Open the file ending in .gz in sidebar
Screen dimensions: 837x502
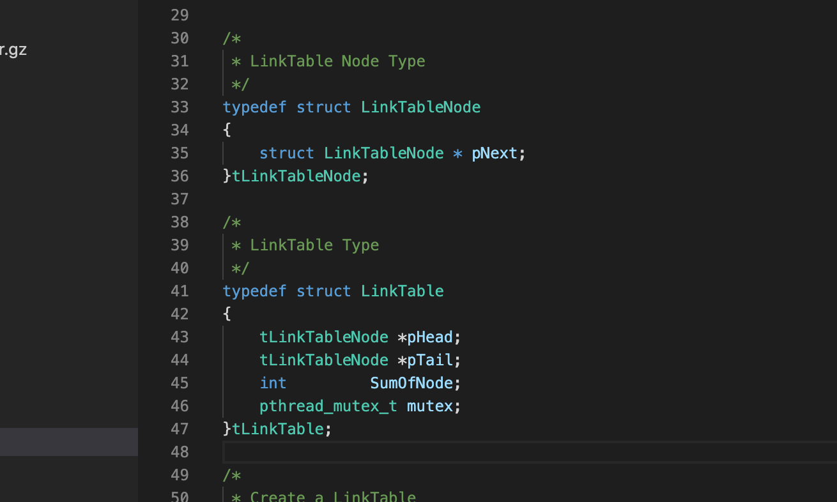[13, 50]
